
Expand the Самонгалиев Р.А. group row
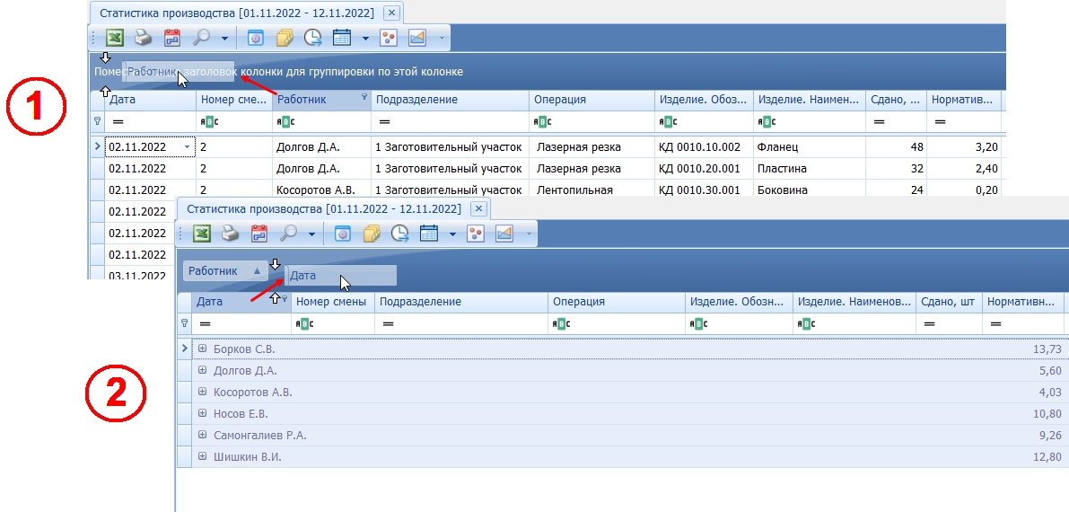203,435
